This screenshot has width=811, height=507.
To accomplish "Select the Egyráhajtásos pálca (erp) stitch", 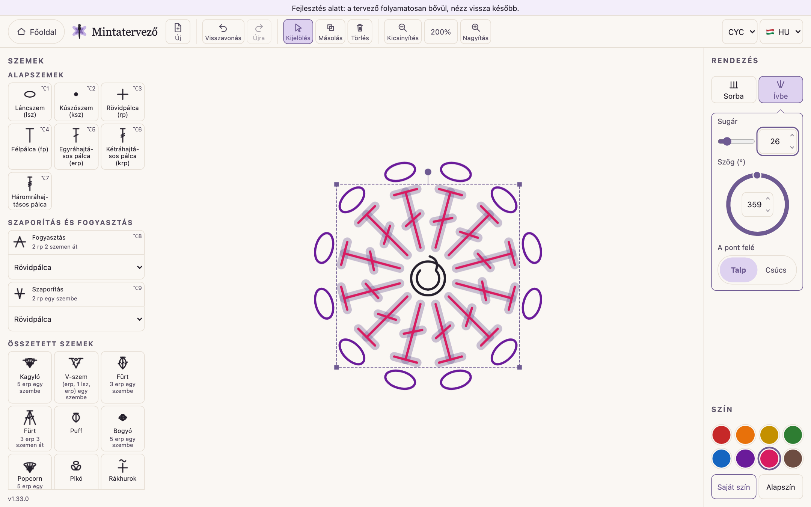I will click(76, 146).
